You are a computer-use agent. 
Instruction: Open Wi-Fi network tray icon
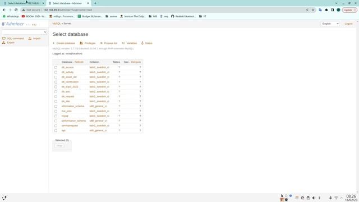(x=336, y=198)
